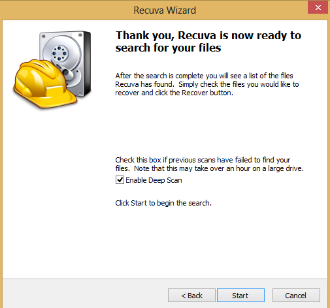Close the Recuva Wizard window
This screenshot has width=330, height=308.
(x=318, y=8)
